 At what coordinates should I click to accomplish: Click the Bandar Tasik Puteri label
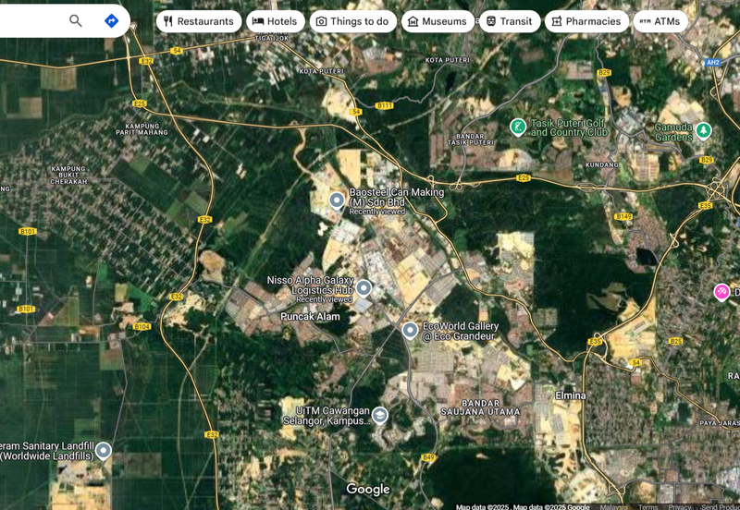click(470, 139)
